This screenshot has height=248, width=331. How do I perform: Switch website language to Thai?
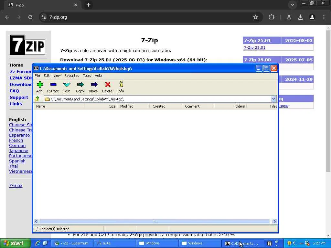13,166
